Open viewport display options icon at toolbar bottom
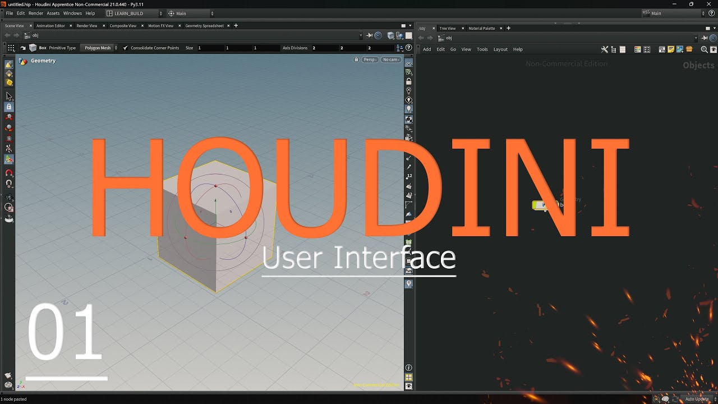The width and height of the screenshot is (718, 404). pos(409,387)
